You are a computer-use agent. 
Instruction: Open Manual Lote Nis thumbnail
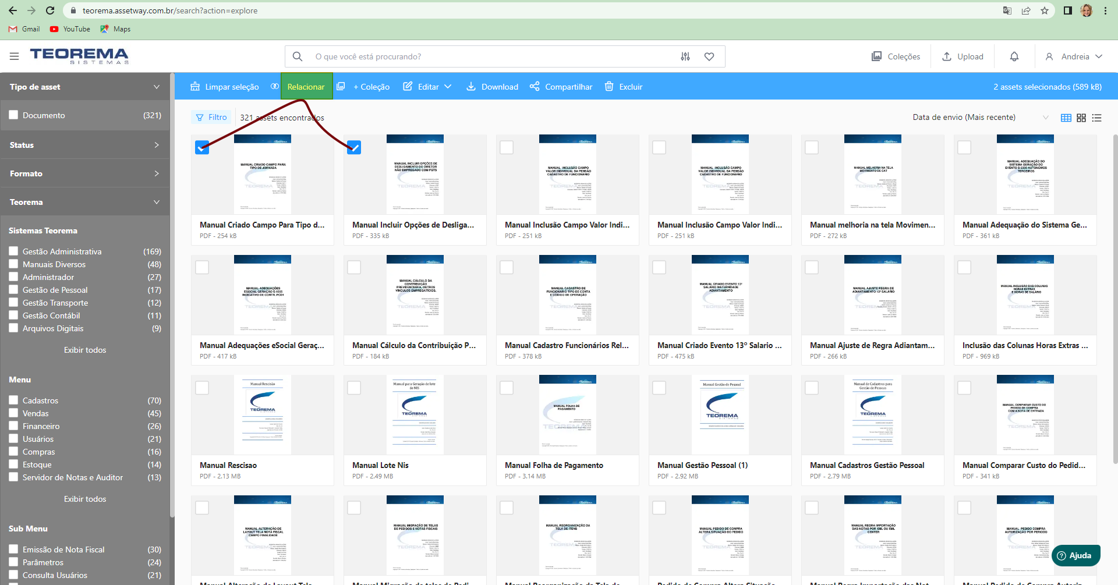click(415, 414)
